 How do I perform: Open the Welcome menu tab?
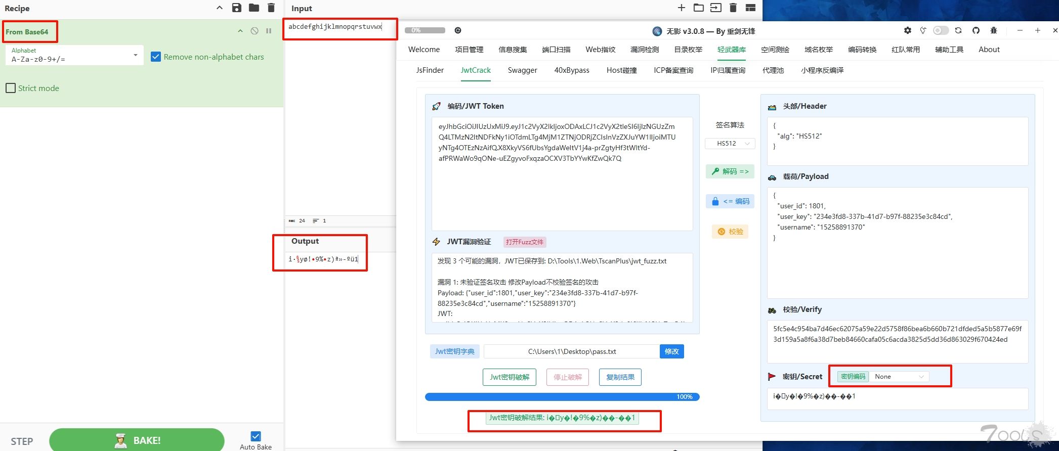[x=424, y=50]
